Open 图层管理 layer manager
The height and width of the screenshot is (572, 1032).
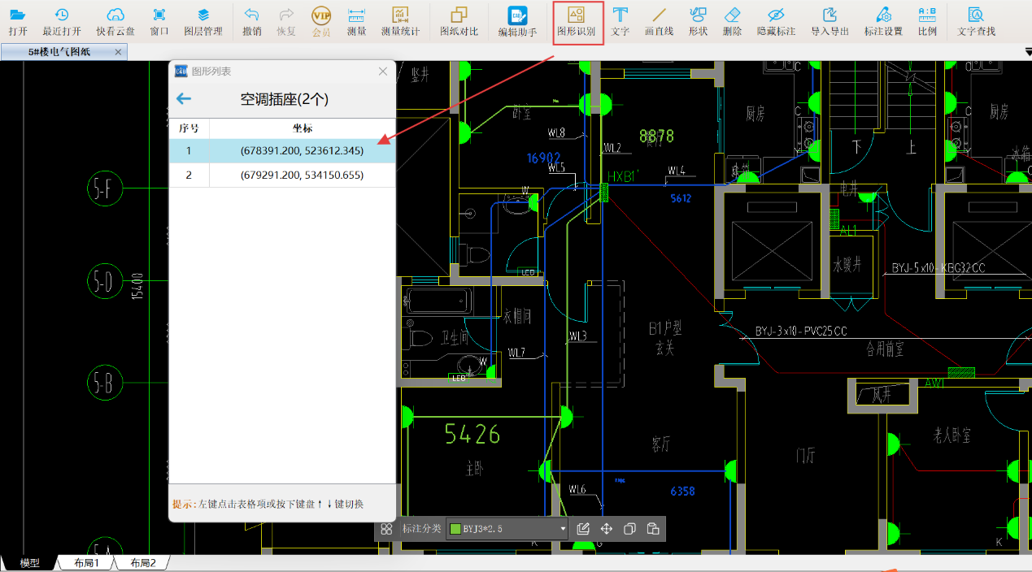tap(202, 21)
